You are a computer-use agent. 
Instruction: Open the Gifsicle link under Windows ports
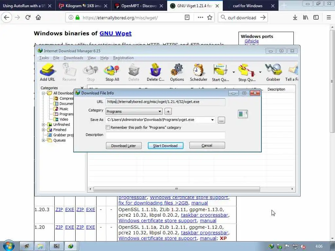252,41
